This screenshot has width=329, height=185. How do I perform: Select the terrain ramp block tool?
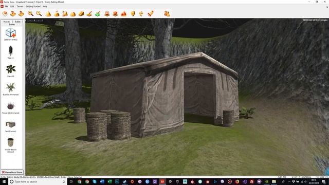(x=81, y=14)
